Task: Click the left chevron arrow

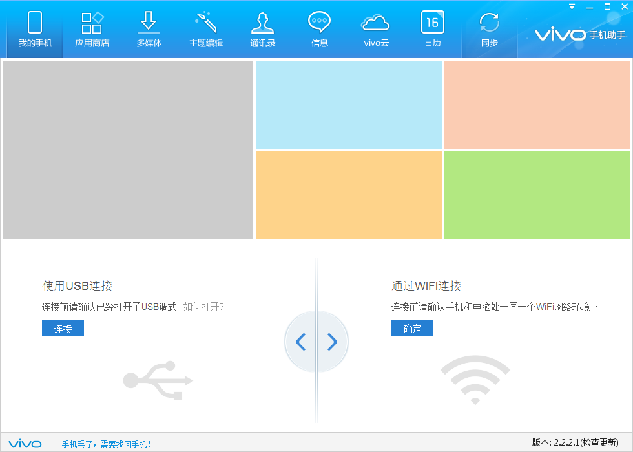Action: point(301,342)
